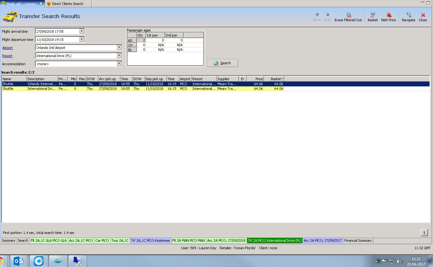Click the Search button
Screen dimensions: 433x267
(222, 63)
